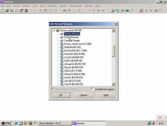
Task: Collapse the Boson_netsim #1308 tree node
Action: tap(54, 30)
